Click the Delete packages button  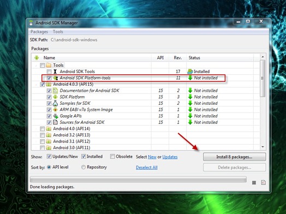click(234, 168)
